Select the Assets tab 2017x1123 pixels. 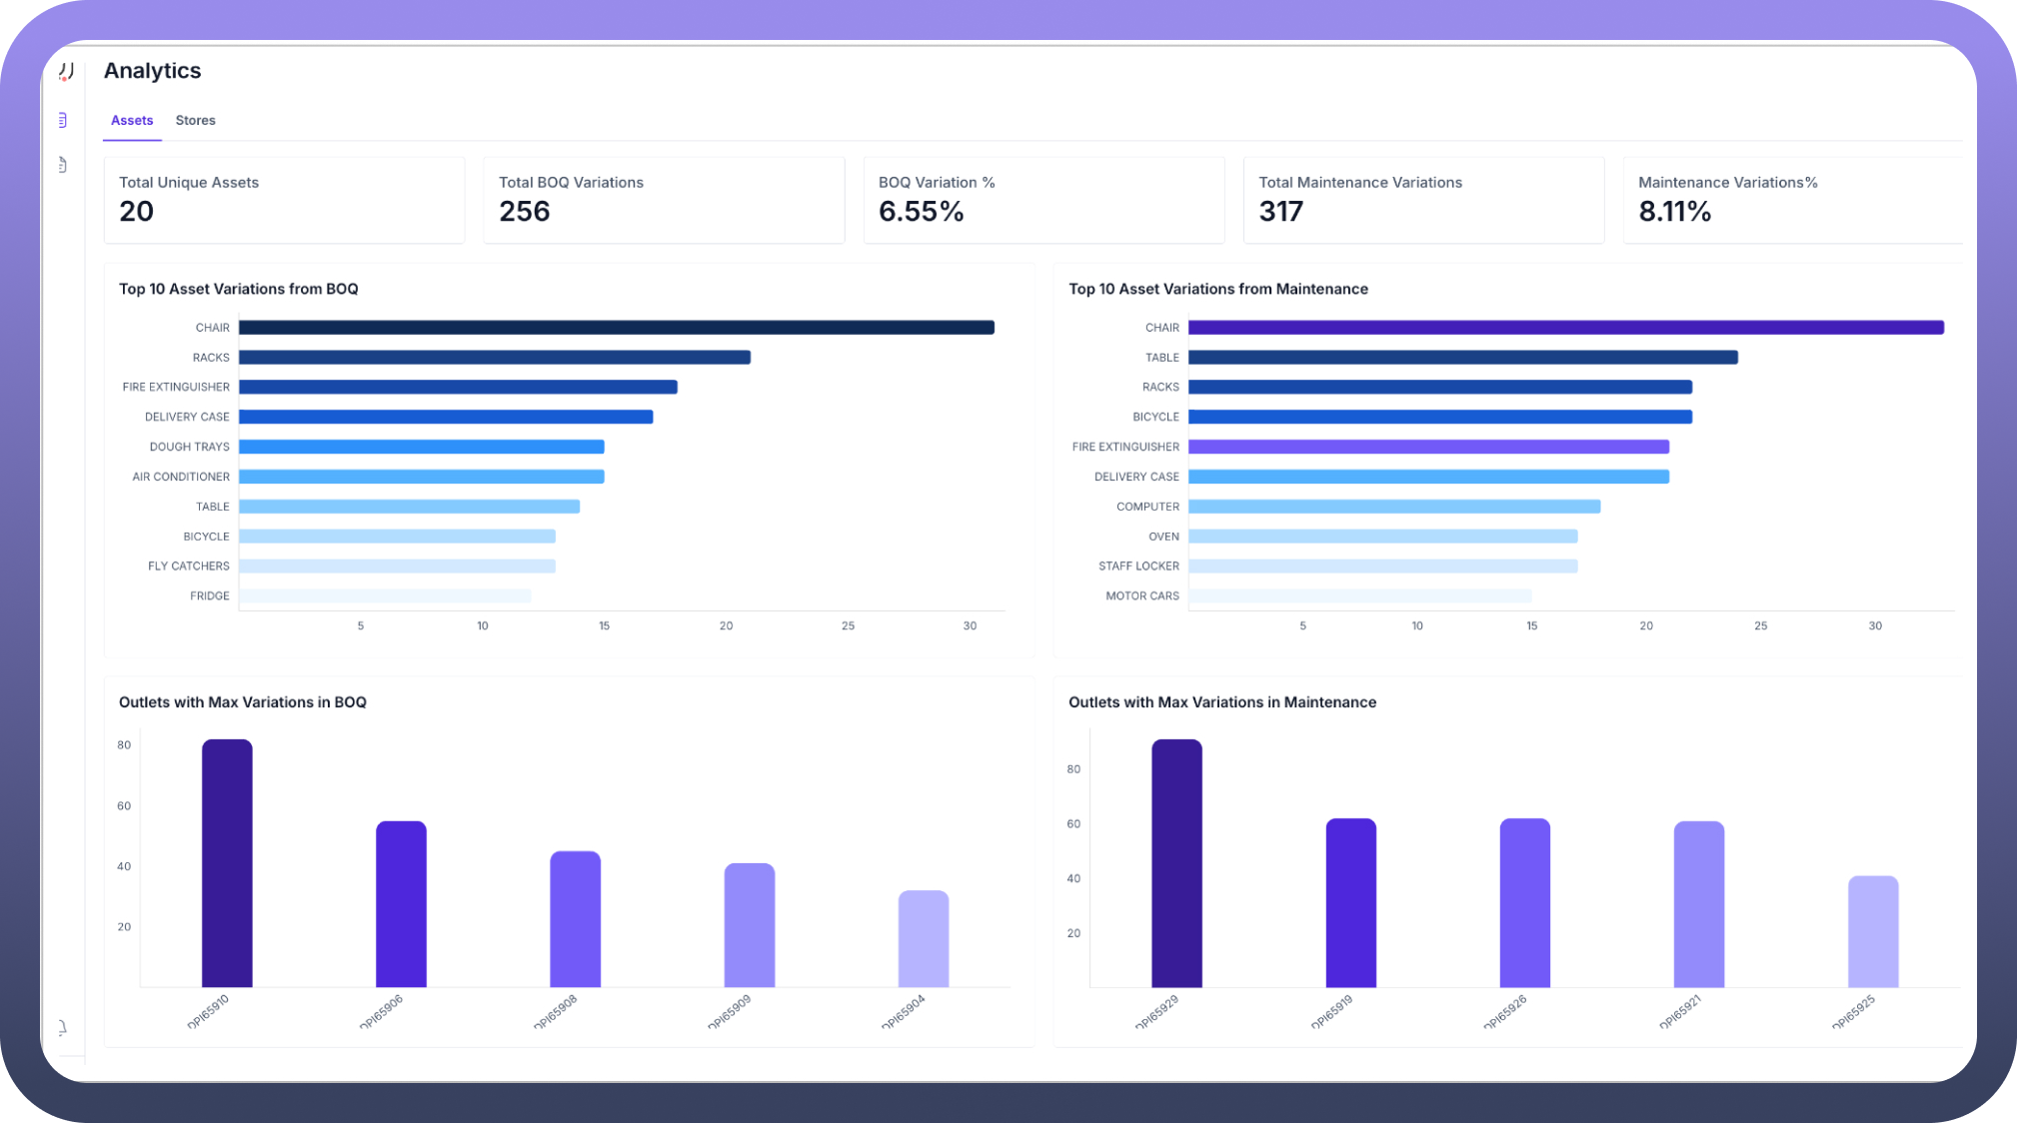coord(132,120)
